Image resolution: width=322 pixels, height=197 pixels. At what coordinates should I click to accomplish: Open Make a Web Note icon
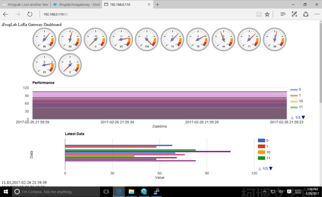pos(294,14)
